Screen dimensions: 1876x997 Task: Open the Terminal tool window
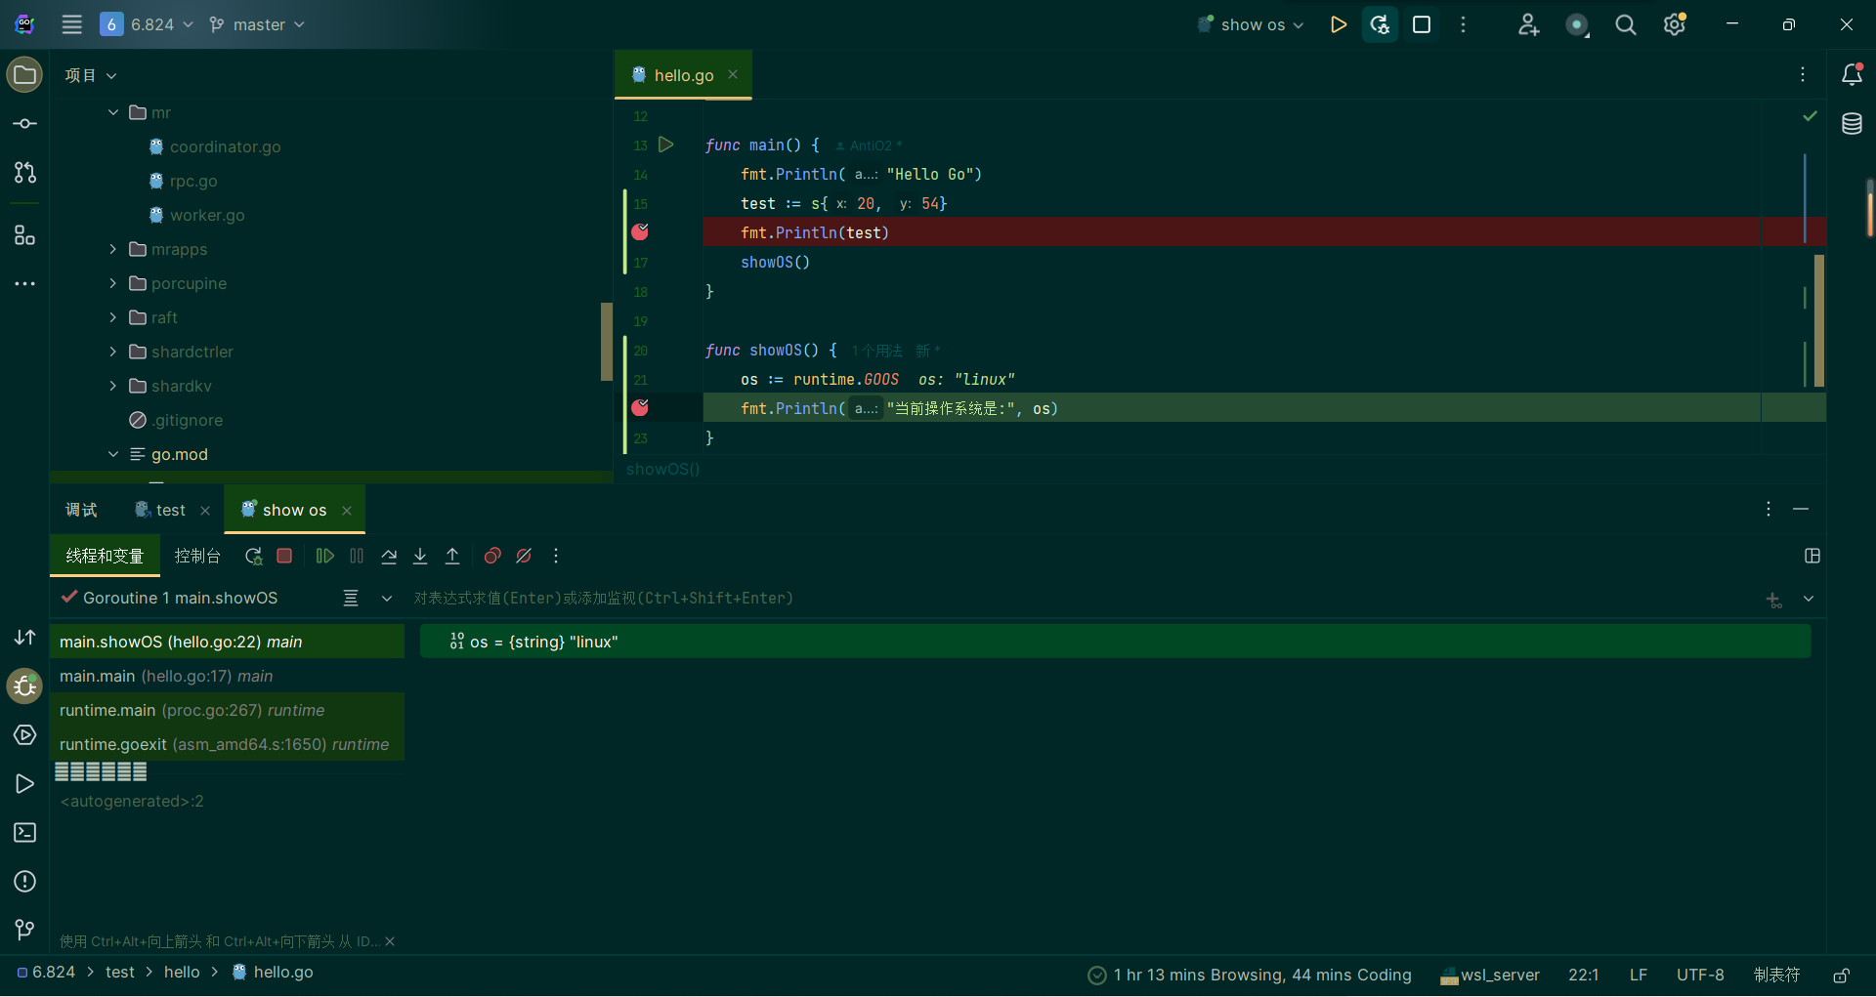(x=24, y=832)
